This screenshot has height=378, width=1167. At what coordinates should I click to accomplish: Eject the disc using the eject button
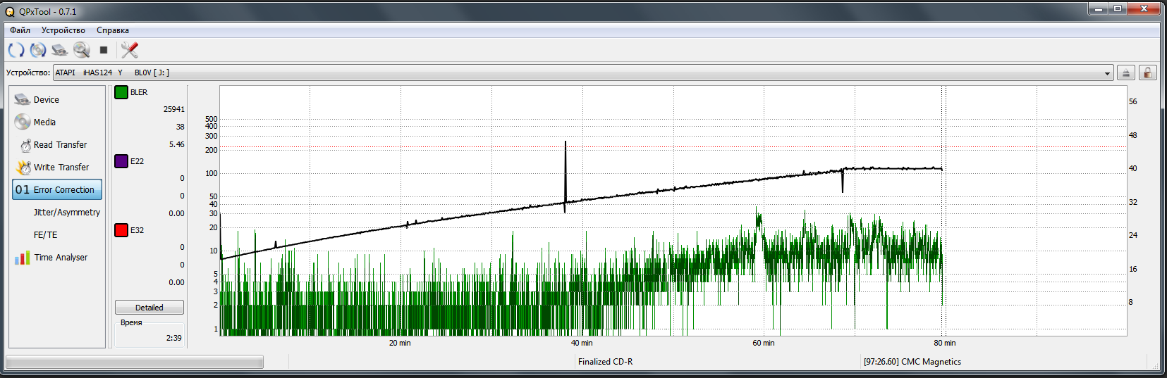coord(1126,73)
